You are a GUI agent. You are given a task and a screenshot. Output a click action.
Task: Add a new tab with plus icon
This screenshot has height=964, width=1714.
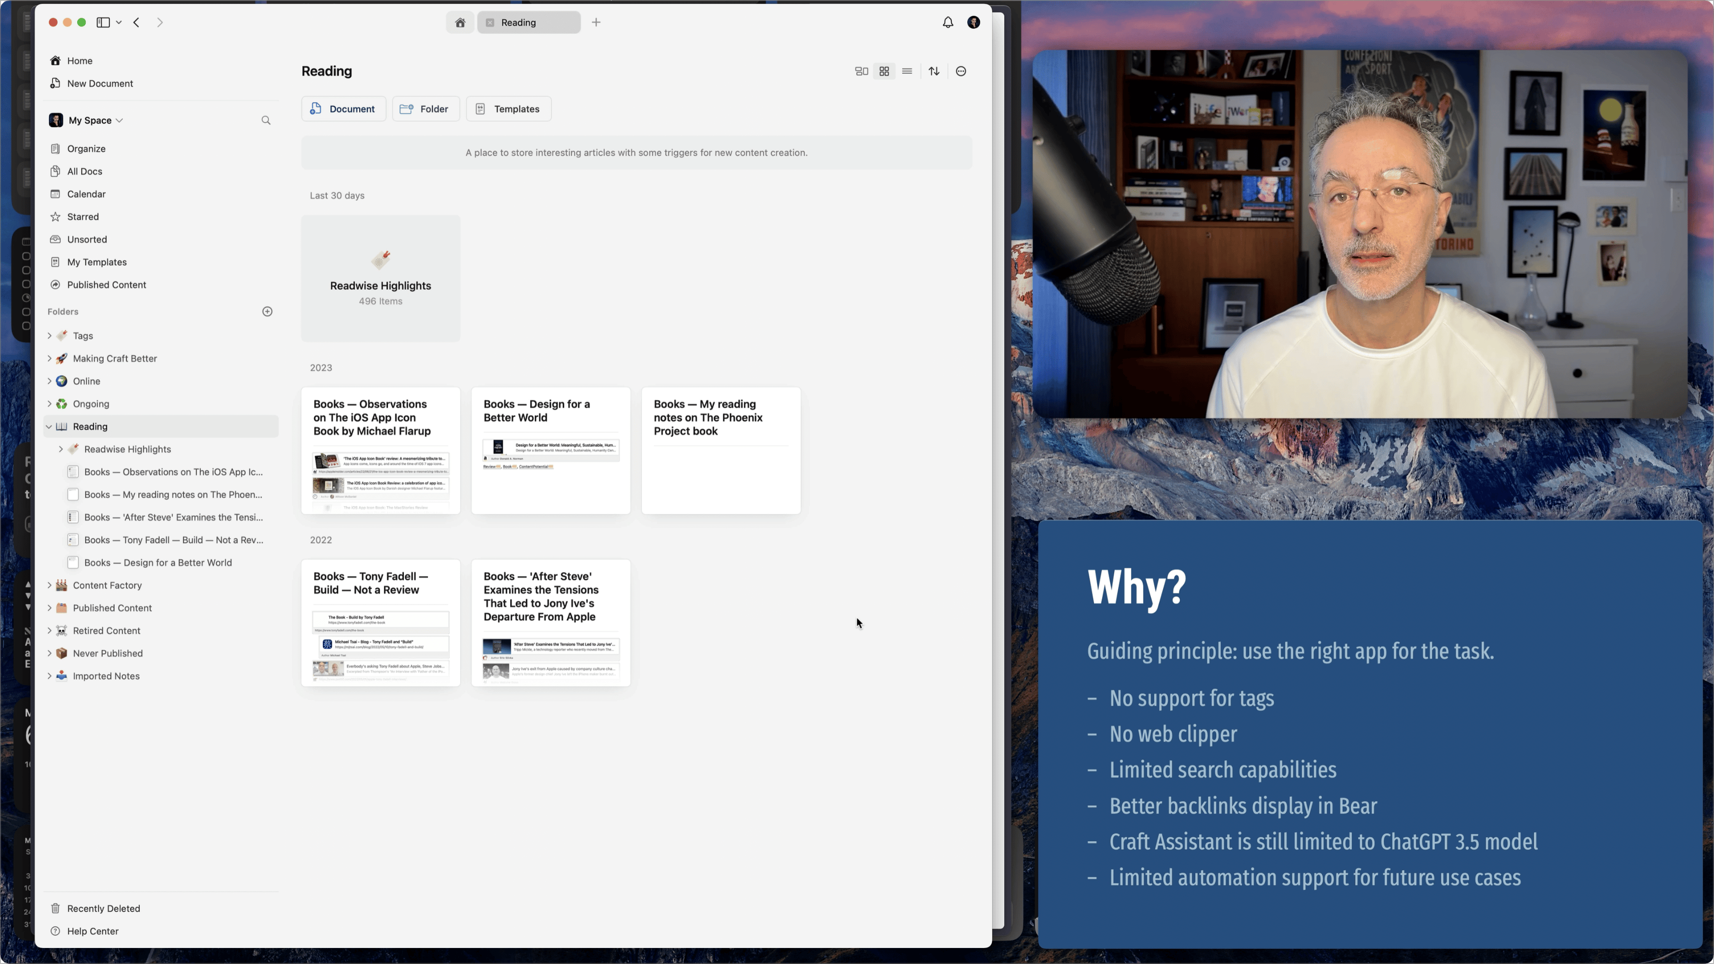[596, 23]
